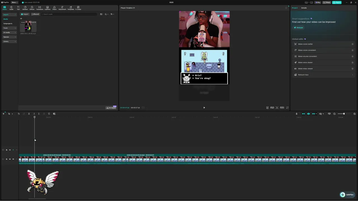The image size is (358, 201).
Task: Toggle main track magnet snapping
Action: coord(303,114)
